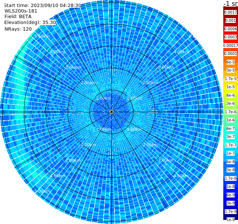The height and width of the screenshot is (224, 238).
Task: Select the 1.7e-5 colorbar value
Action: pyautogui.click(x=231, y=79)
